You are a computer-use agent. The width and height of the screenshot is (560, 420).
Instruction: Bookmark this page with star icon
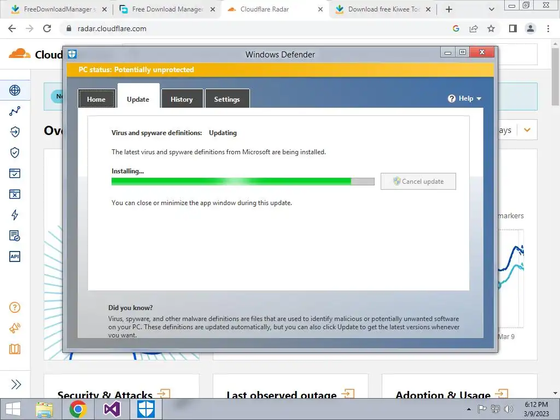tap(491, 28)
